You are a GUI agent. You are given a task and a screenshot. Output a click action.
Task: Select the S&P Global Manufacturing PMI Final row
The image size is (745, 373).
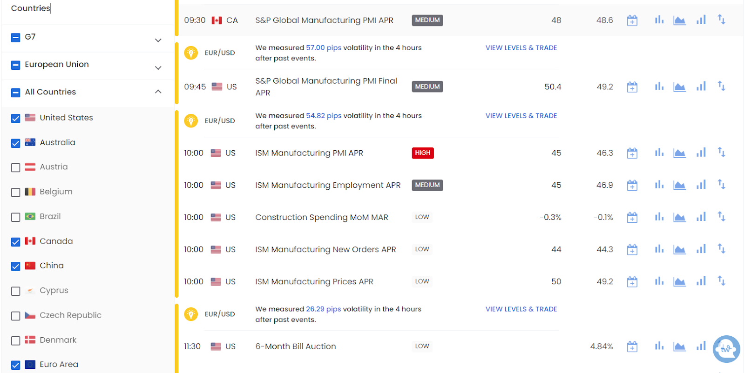coord(326,87)
